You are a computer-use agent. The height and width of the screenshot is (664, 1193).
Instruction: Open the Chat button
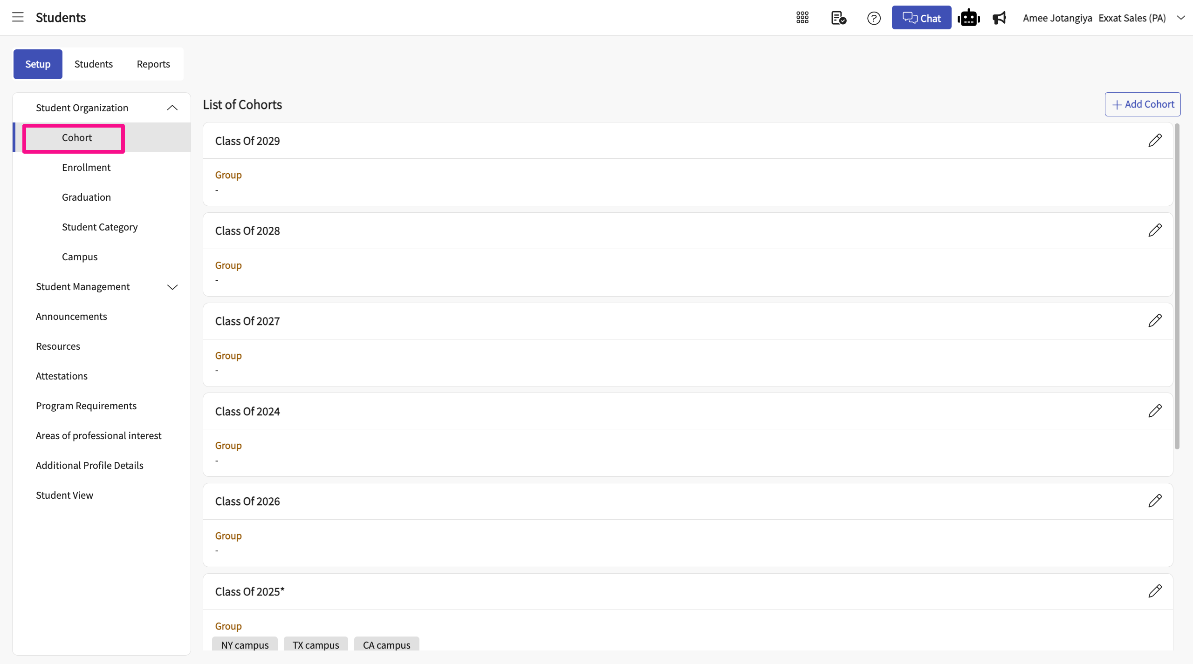pos(921,18)
